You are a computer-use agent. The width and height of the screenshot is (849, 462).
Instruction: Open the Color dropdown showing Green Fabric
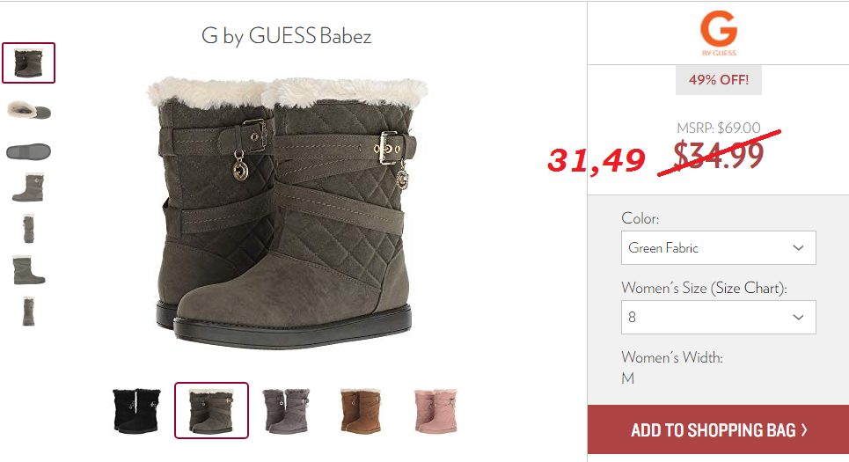[719, 247]
